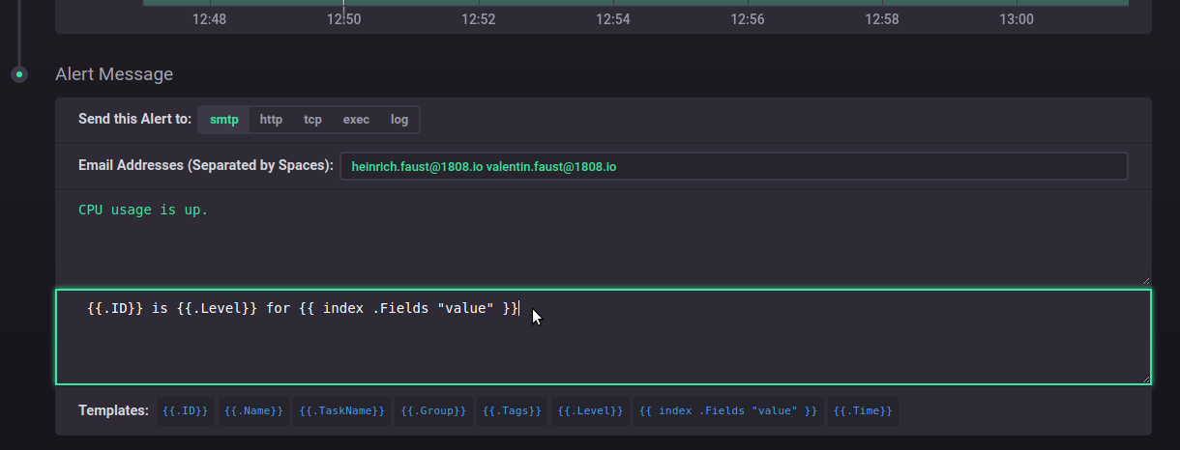Choose the tcp alert handler
Image resolution: width=1180 pixels, height=450 pixels.
coord(312,120)
